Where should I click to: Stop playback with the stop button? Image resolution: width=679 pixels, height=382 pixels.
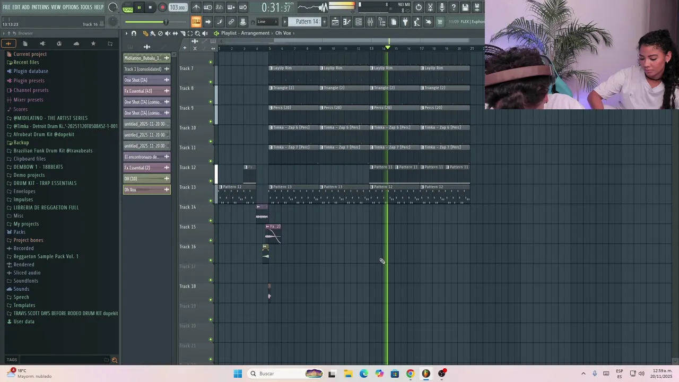coord(150,7)
